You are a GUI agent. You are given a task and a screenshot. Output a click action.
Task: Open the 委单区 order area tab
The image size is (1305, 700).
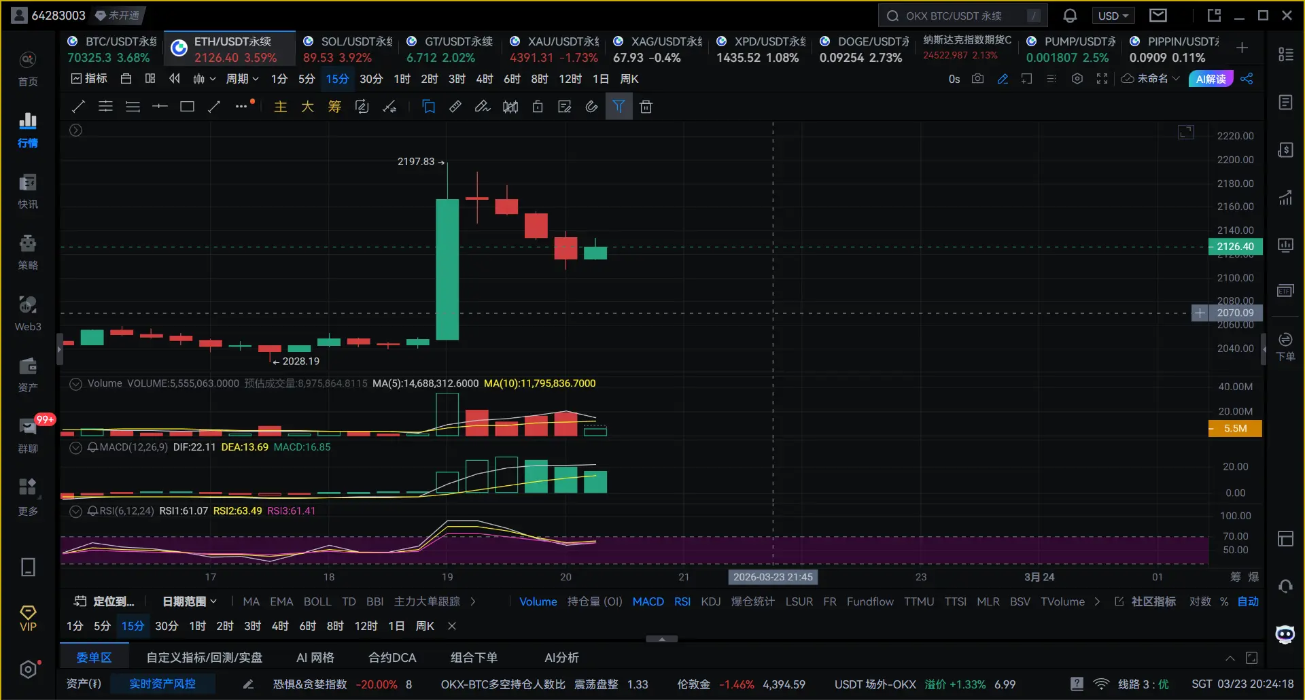click(94, 657)
